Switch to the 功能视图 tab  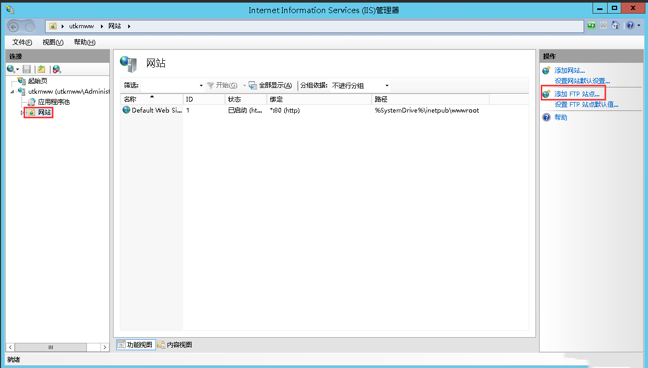pos(136,344)
